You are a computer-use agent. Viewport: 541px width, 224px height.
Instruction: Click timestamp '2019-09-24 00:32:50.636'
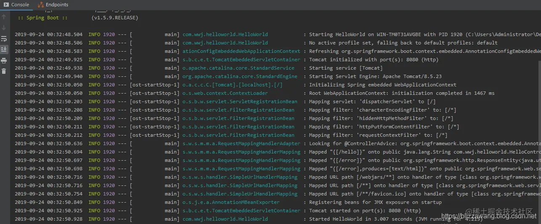[x=48, y=143]
